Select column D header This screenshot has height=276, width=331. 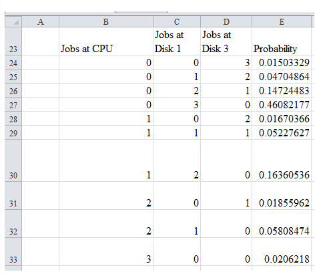pos(226,21)
